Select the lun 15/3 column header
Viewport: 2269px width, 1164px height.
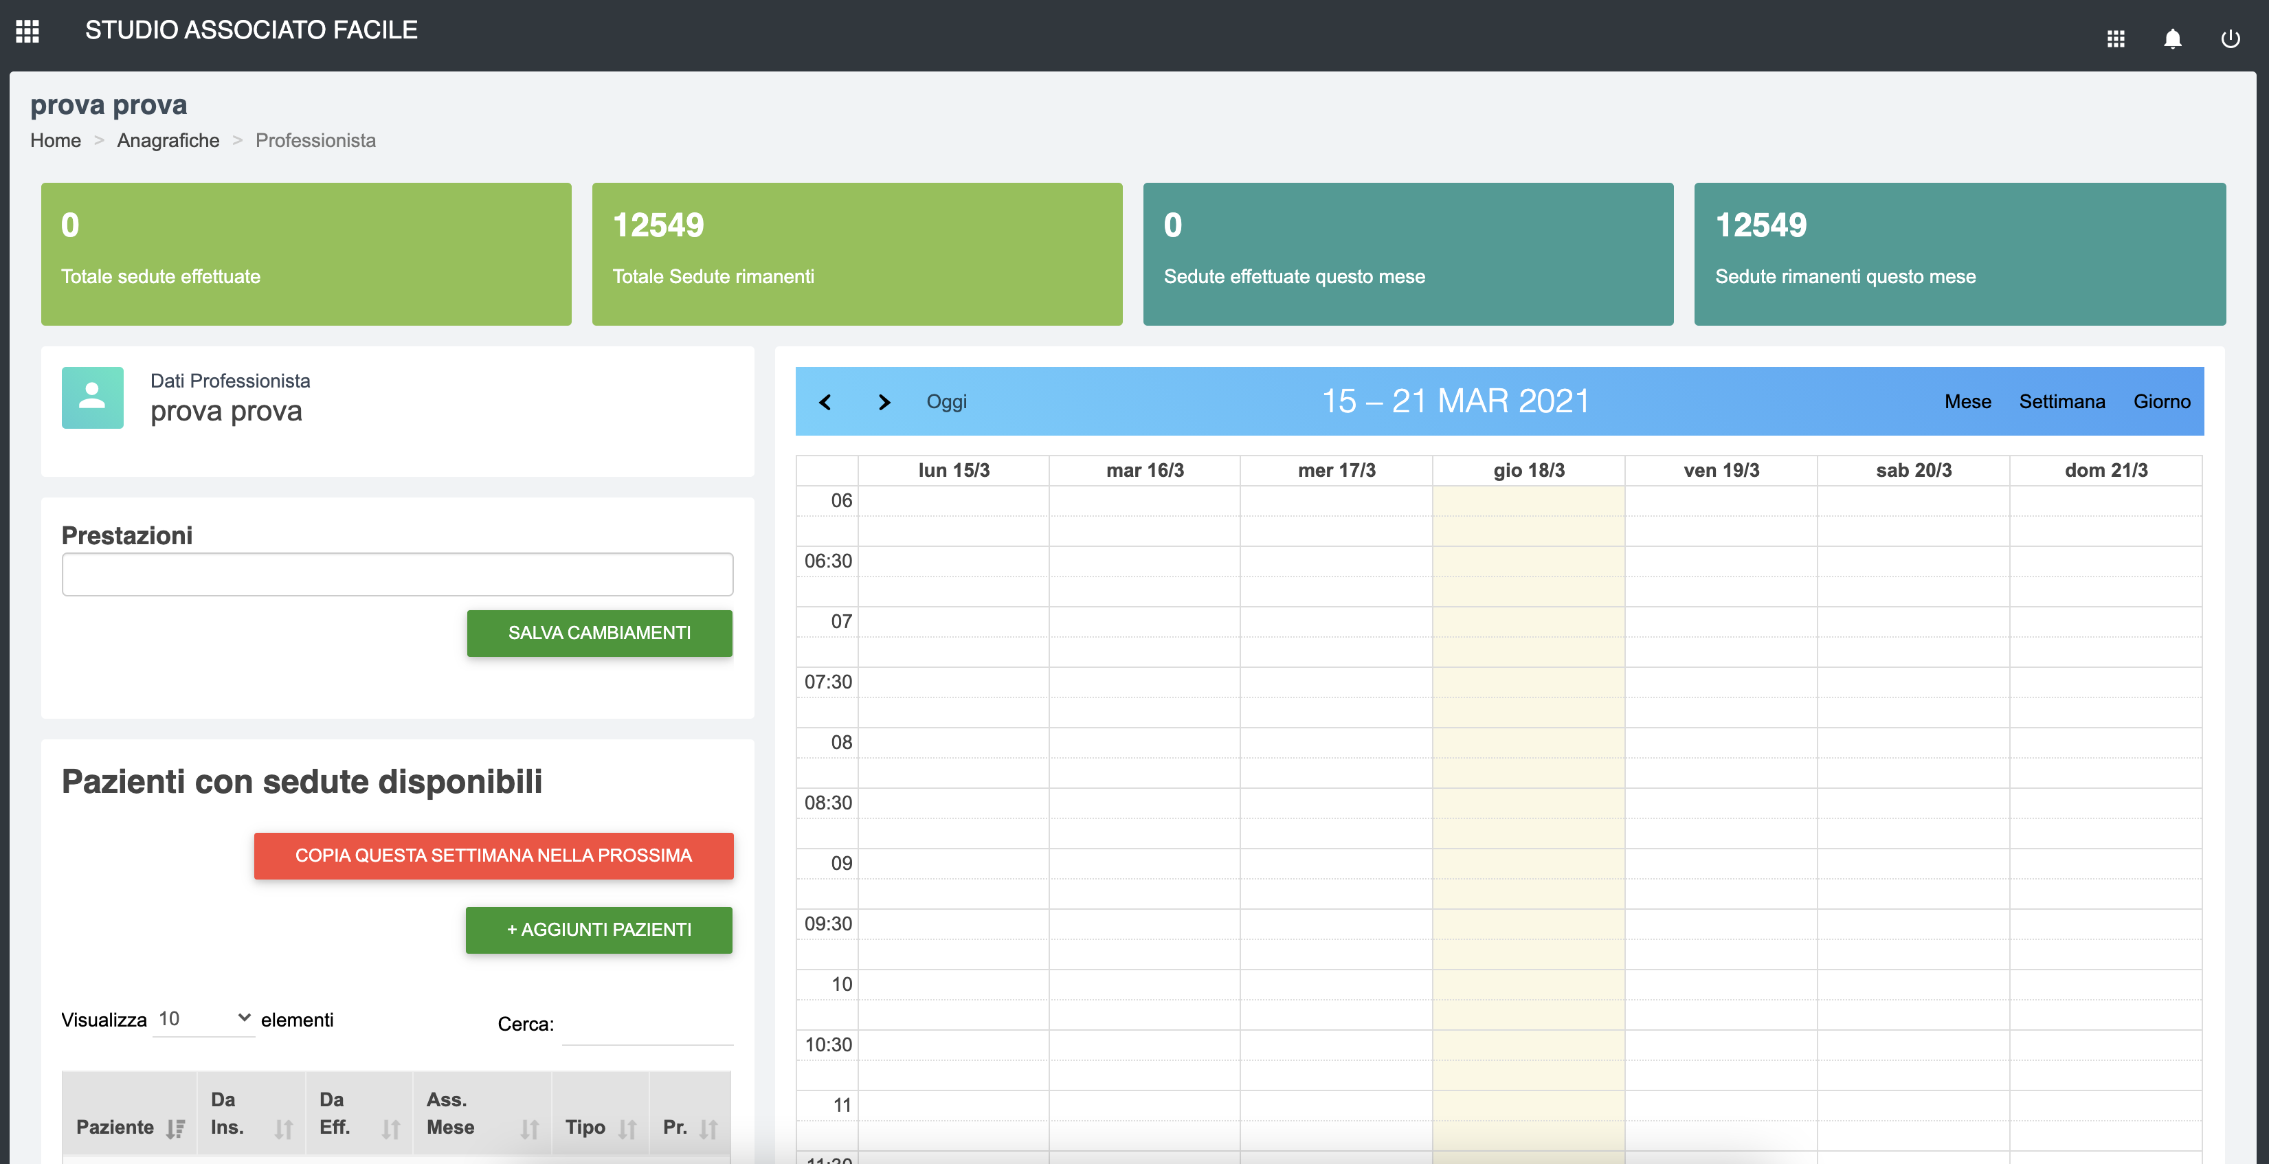pos(954,470)
